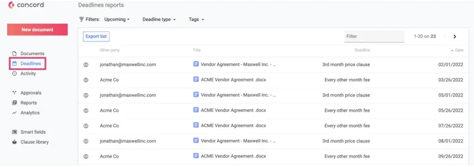Open ACME Vendor Agreement .docx dated 03/26/2022
474x167 pixels.
[233, 80]
